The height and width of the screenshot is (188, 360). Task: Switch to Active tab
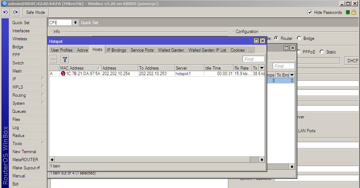83,50
